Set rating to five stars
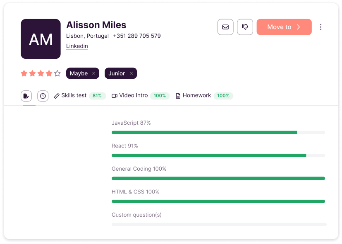Viewport: 342px width, 244px height. tap(57, 73)
